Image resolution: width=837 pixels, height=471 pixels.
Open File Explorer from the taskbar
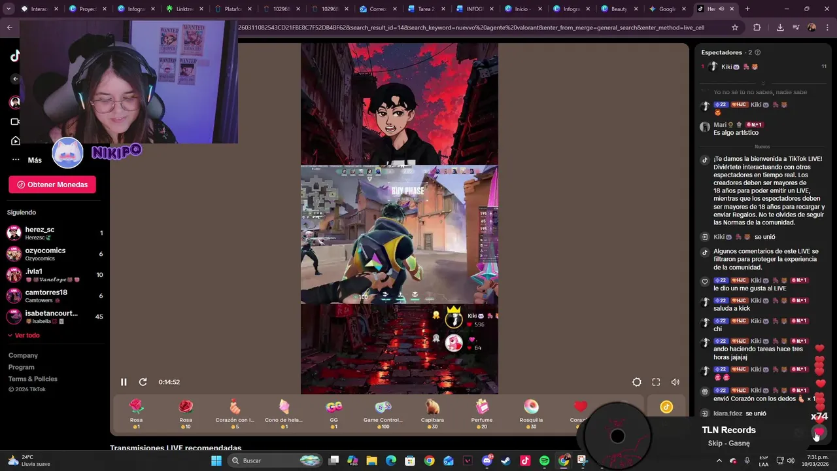pyautogui.click(x=371, y=461)
